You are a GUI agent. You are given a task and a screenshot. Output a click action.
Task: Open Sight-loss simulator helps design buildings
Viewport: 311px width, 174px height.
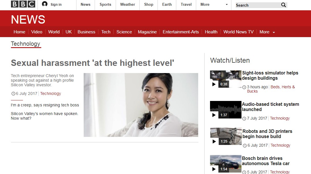point(270,76)
